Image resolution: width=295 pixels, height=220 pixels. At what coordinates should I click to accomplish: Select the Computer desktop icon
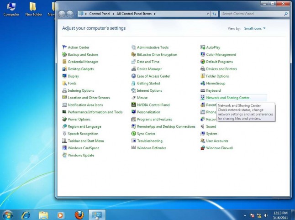[11, 9]
